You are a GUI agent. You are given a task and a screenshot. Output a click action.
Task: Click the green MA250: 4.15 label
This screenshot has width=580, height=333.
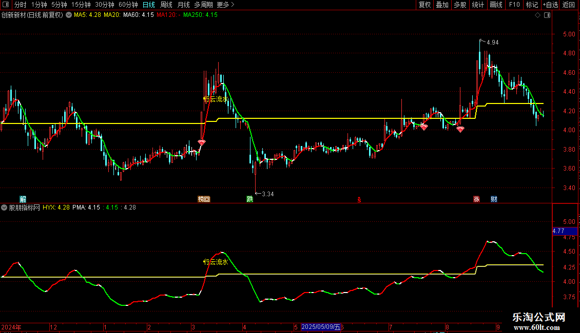click(x=201, y=15)
